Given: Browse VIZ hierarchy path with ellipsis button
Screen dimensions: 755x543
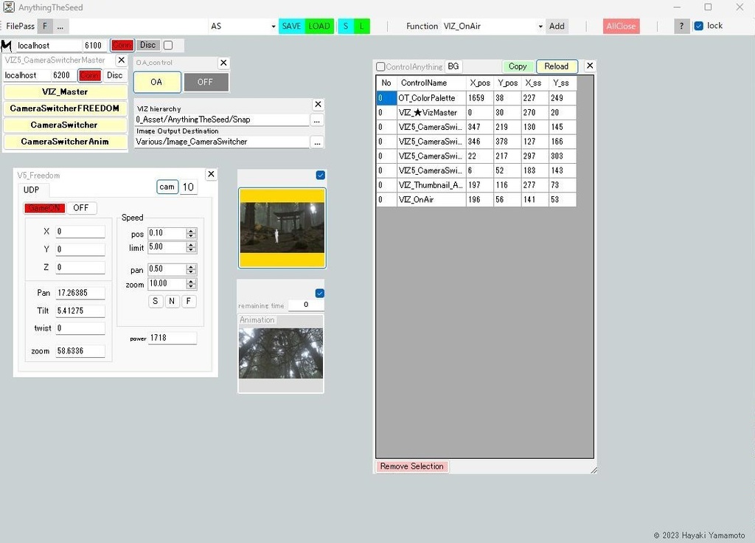Looking at the screenshot, I should (x=316, y=120).
